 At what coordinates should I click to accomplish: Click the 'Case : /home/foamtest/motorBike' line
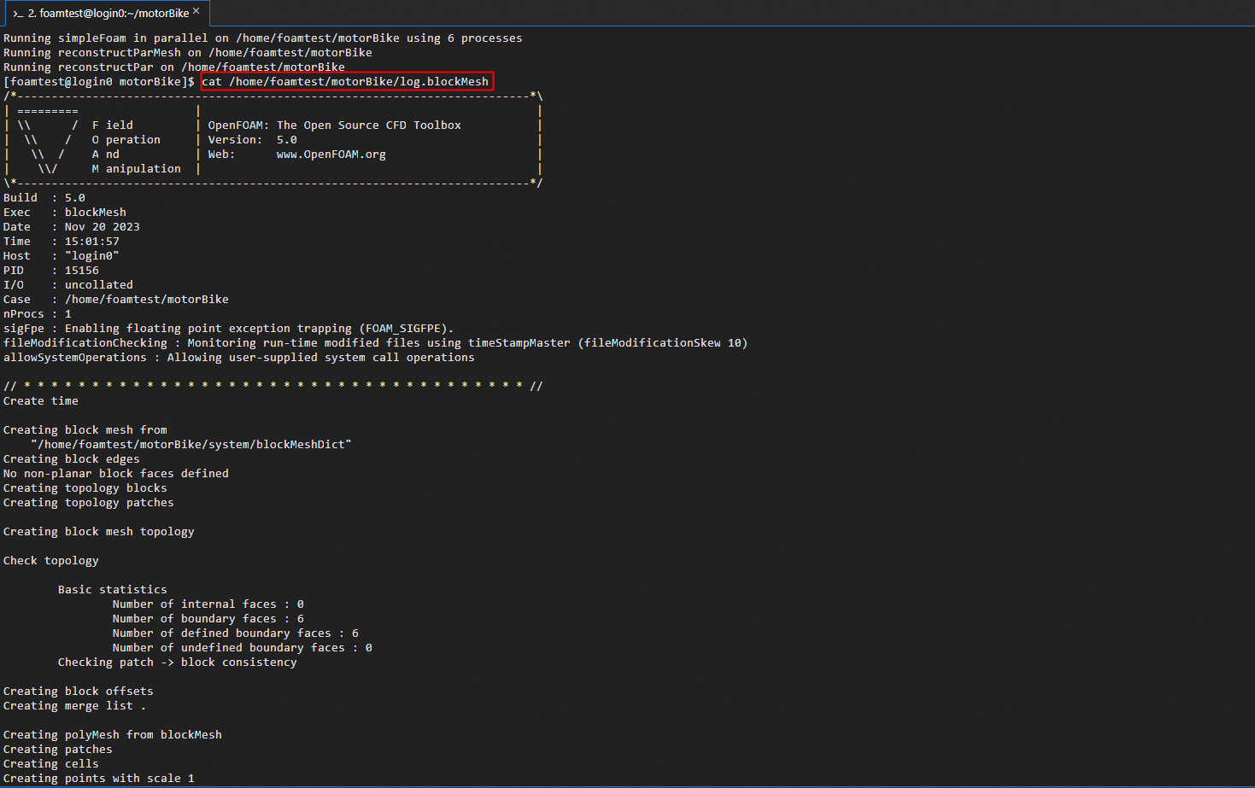(116, 300)
